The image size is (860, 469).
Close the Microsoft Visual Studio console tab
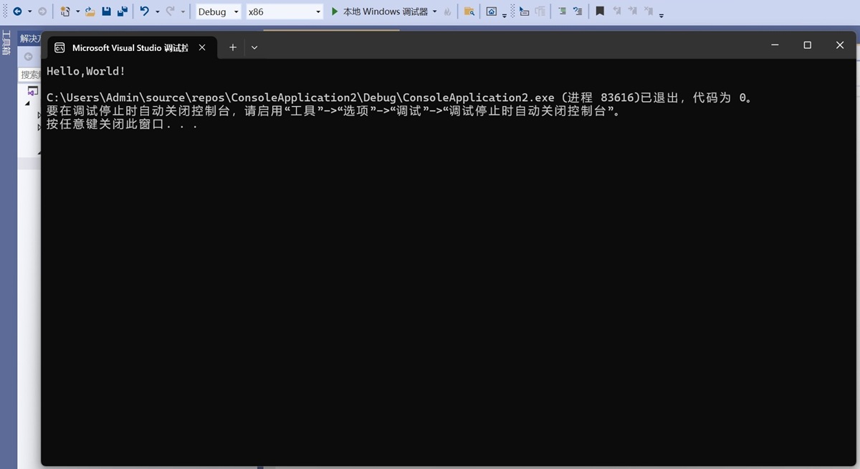click(202, 47)
